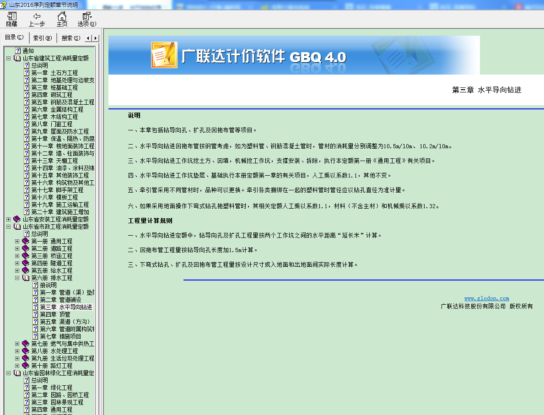
Task: Select 第六章 金属结构工程 topic
Action: (x=57, y=109)
